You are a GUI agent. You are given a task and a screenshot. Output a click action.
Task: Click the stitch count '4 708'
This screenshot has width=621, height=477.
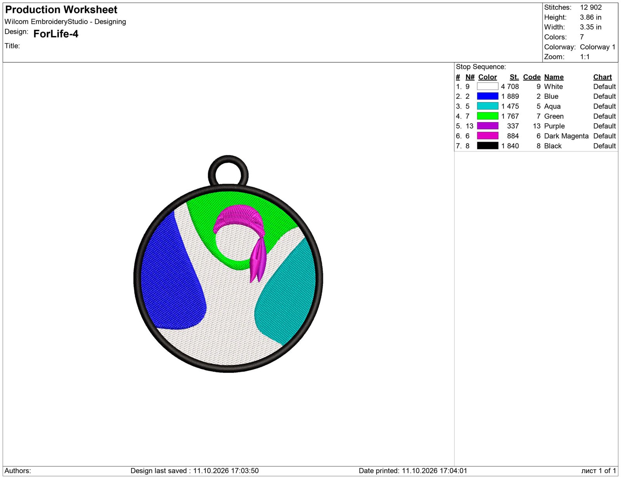pos(510,86)
